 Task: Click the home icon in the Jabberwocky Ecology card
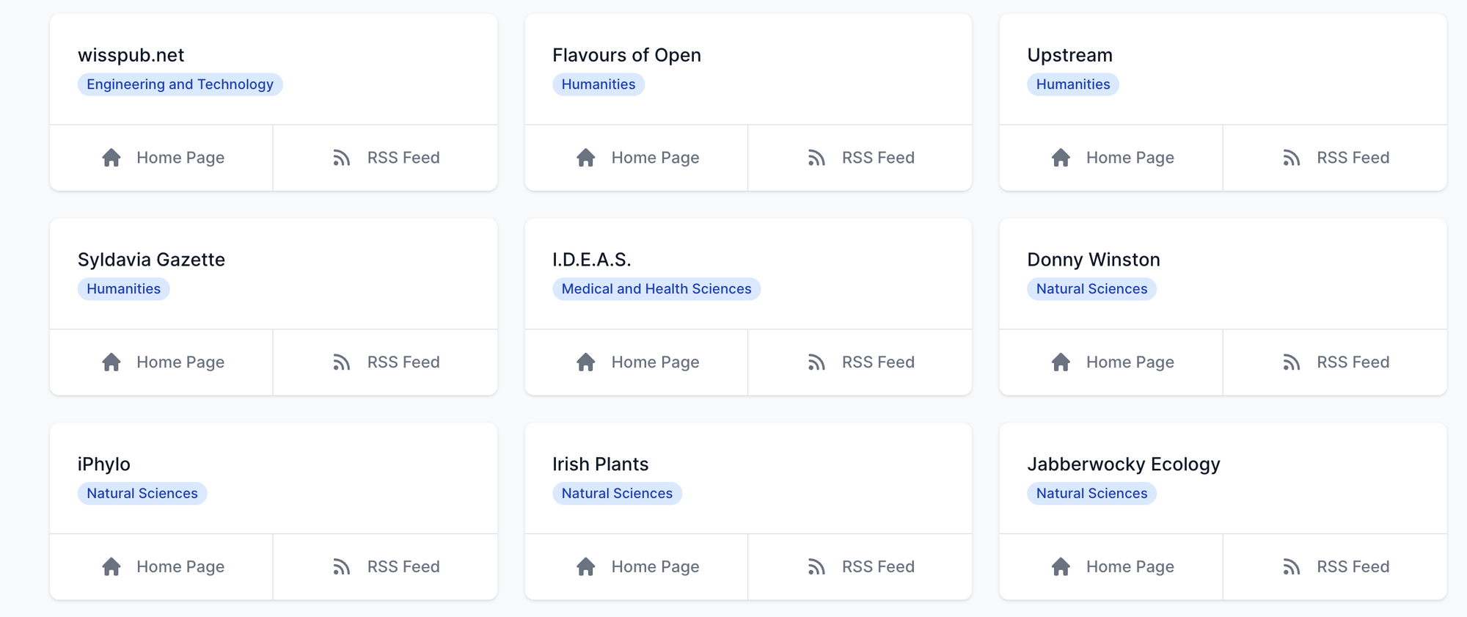click(1061, 567)
